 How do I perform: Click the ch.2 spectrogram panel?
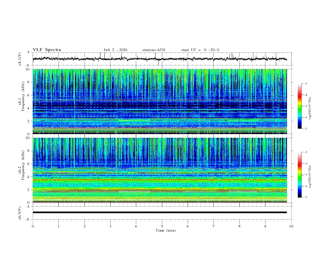click(x=159, y=170)
